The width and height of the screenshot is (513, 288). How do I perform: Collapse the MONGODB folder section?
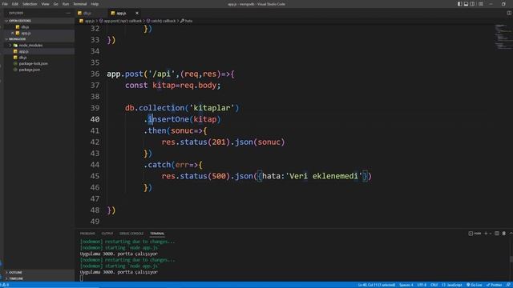[x=17, y=39]
